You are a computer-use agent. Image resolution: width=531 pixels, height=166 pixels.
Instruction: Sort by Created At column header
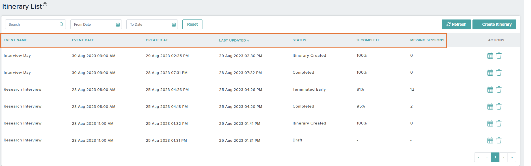(x=157, y=40)
